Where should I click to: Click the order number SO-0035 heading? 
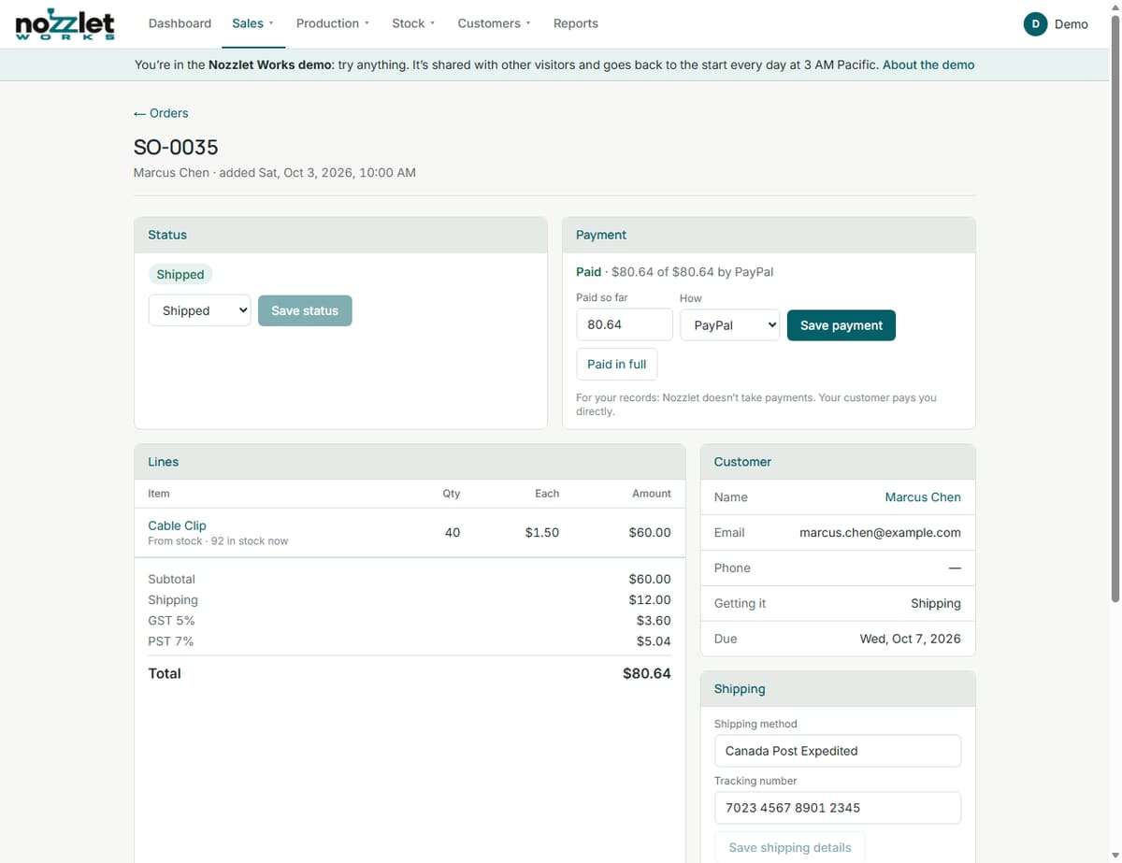pos(176,147)
